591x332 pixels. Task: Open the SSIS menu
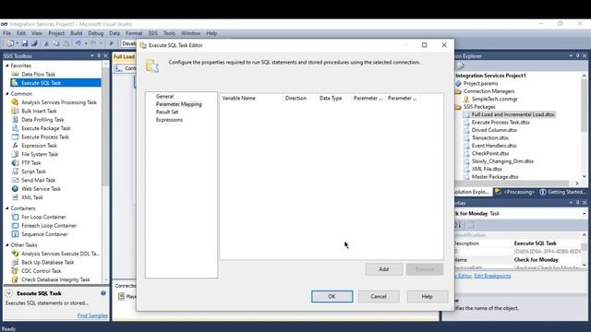pos(152,33)
